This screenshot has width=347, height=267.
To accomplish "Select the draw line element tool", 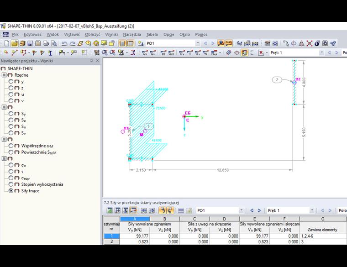I will tap(15, 52).
